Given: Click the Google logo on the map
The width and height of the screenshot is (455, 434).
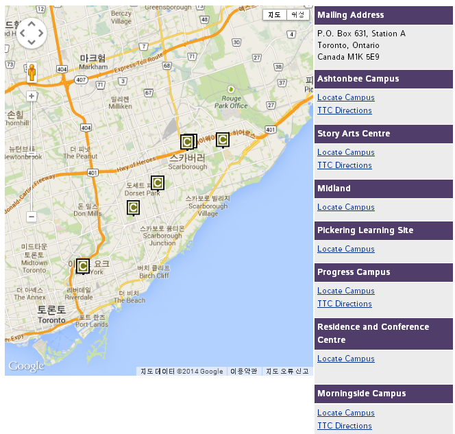Looking at the screenshot, I should coord(26,366).
